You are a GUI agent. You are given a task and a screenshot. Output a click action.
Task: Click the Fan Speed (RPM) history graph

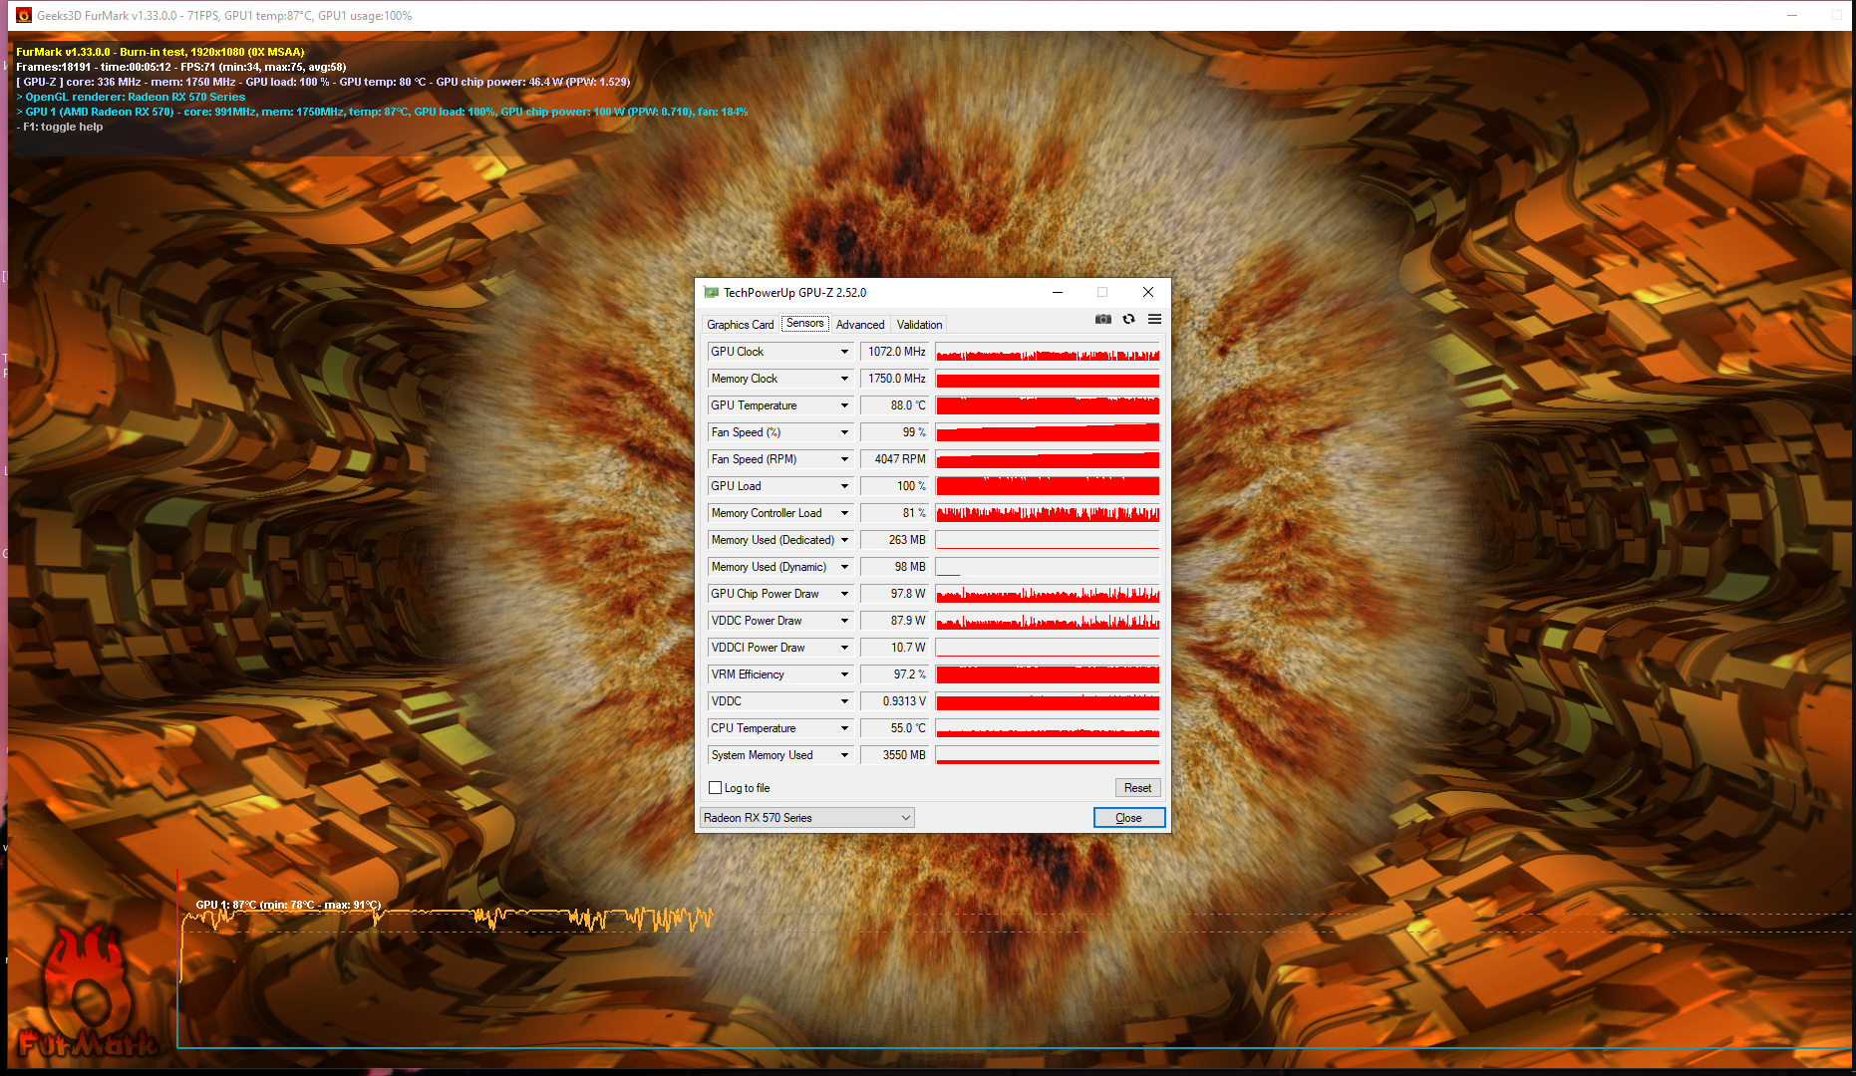pyautogui.click(x=1048, y=459)
